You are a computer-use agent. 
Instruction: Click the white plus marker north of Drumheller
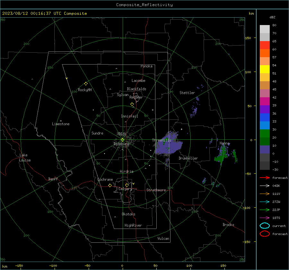(181, 129)
